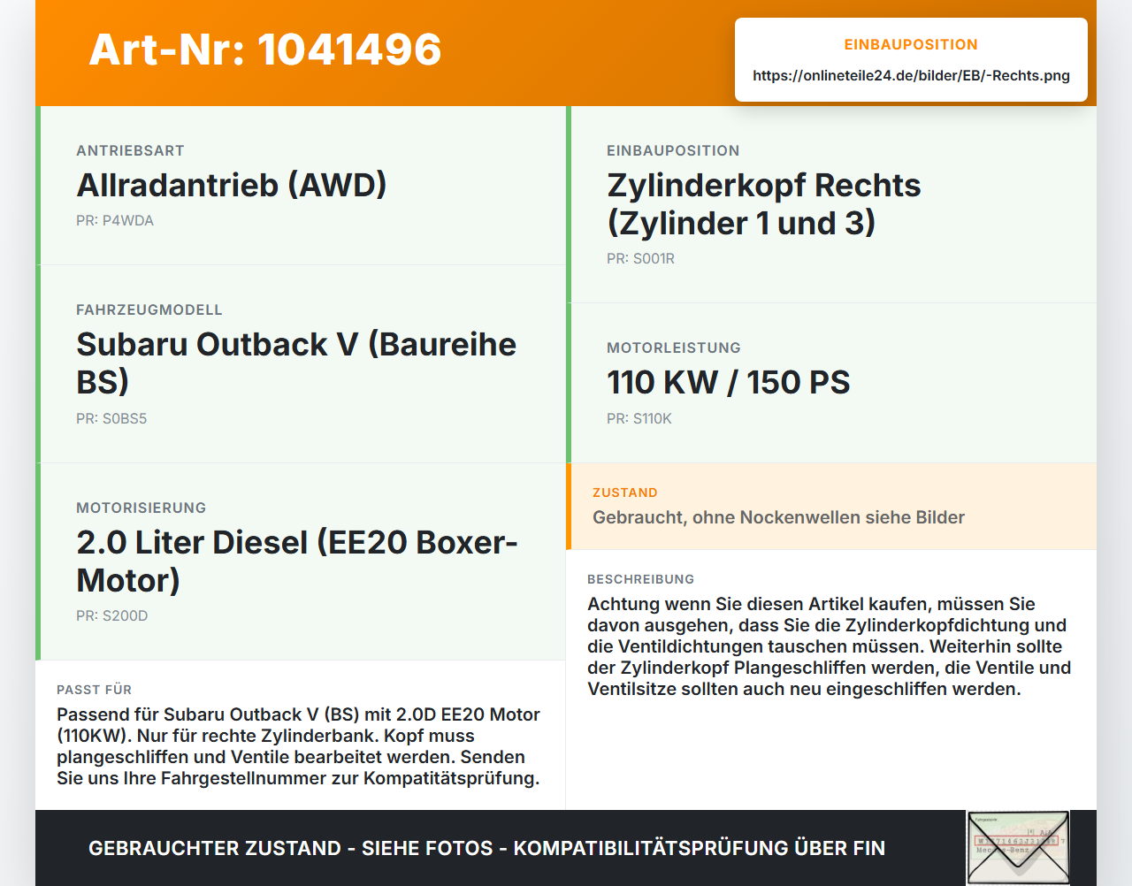Viewport: 1132px width, 886px height.
Task: Click the PR: S001R code
Action: [x=640, y=258]
